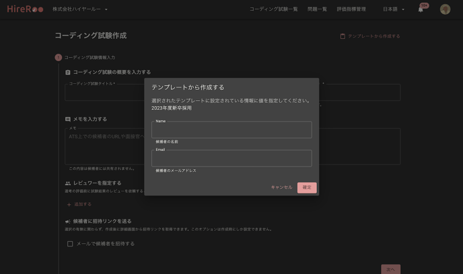Click the coding test overview section icon
Viewport: 463px width, 274px height.
click(68, 73)
